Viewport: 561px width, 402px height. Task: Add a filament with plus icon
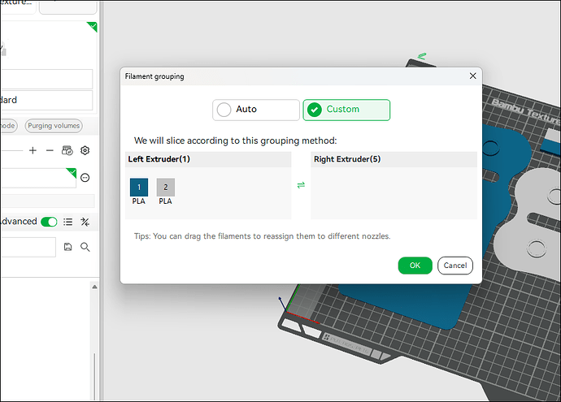point(33,150)
